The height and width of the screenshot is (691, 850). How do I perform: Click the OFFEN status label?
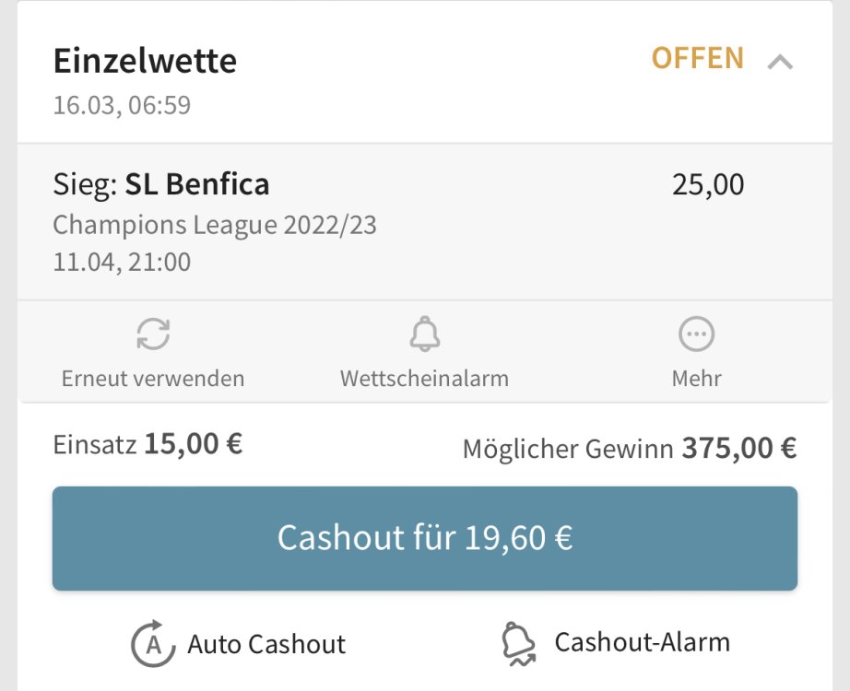pos(697,59)
